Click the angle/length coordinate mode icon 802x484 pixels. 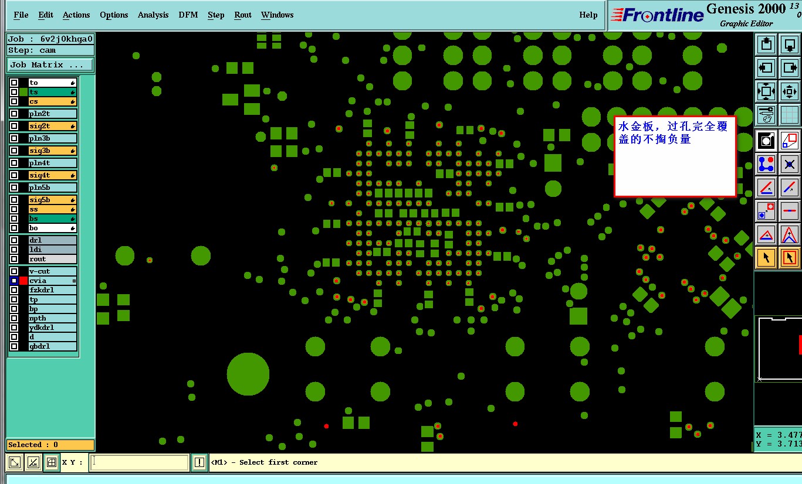click(x=33, y=462)
